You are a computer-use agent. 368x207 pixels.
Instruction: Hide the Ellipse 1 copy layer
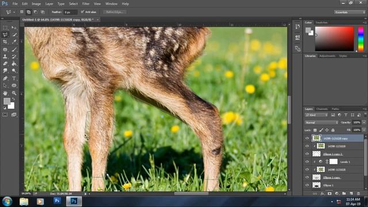point(307,178)
